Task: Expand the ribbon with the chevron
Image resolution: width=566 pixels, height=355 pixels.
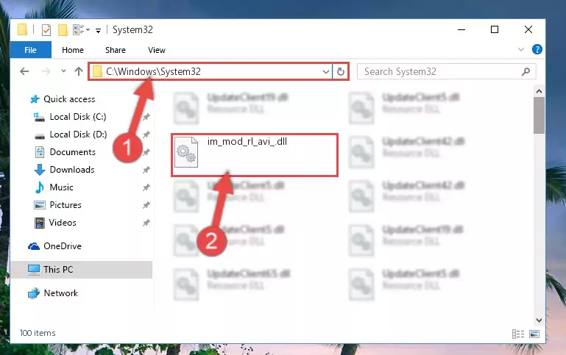Action: (521, 49)
